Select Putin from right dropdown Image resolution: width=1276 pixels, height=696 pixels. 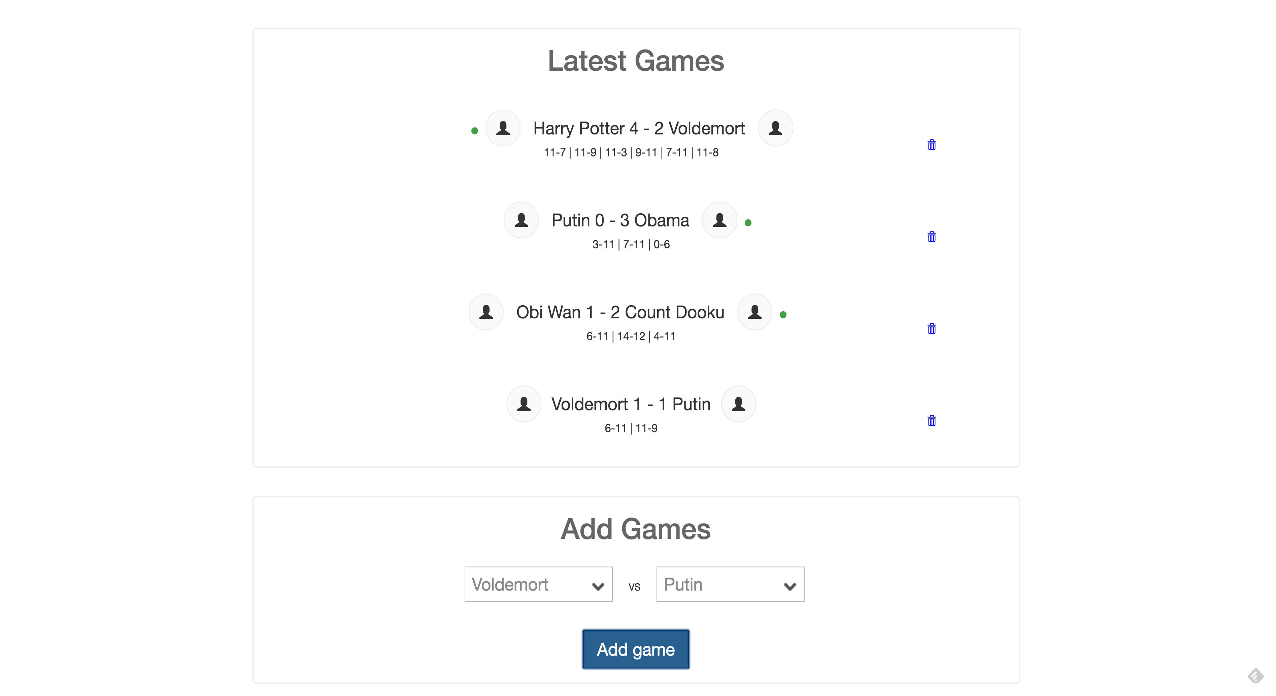[x=730, y=585]
